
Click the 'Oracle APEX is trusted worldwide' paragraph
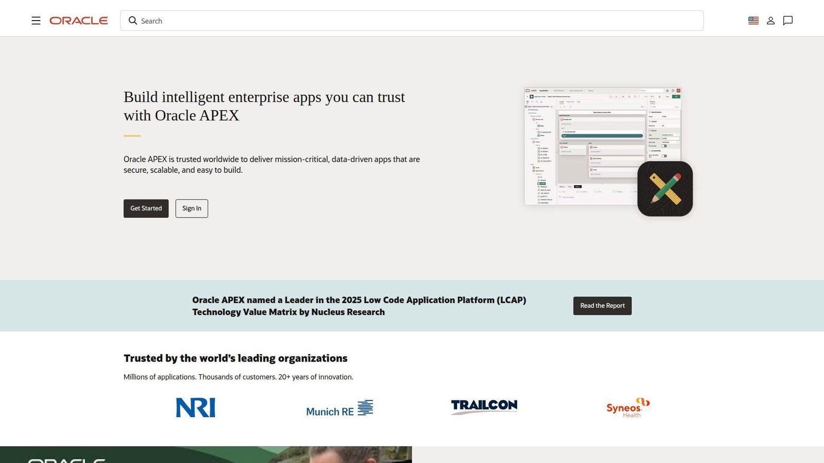(271, 165)
